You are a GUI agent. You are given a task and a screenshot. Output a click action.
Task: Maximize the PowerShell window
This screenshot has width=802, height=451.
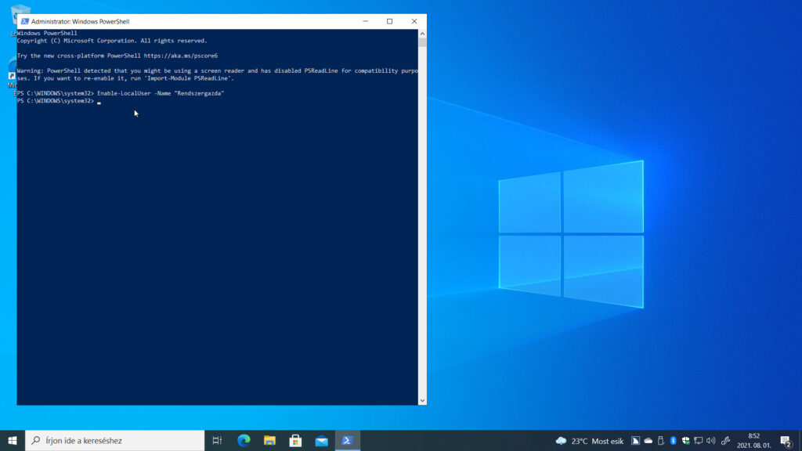click(x=390, y=21)
